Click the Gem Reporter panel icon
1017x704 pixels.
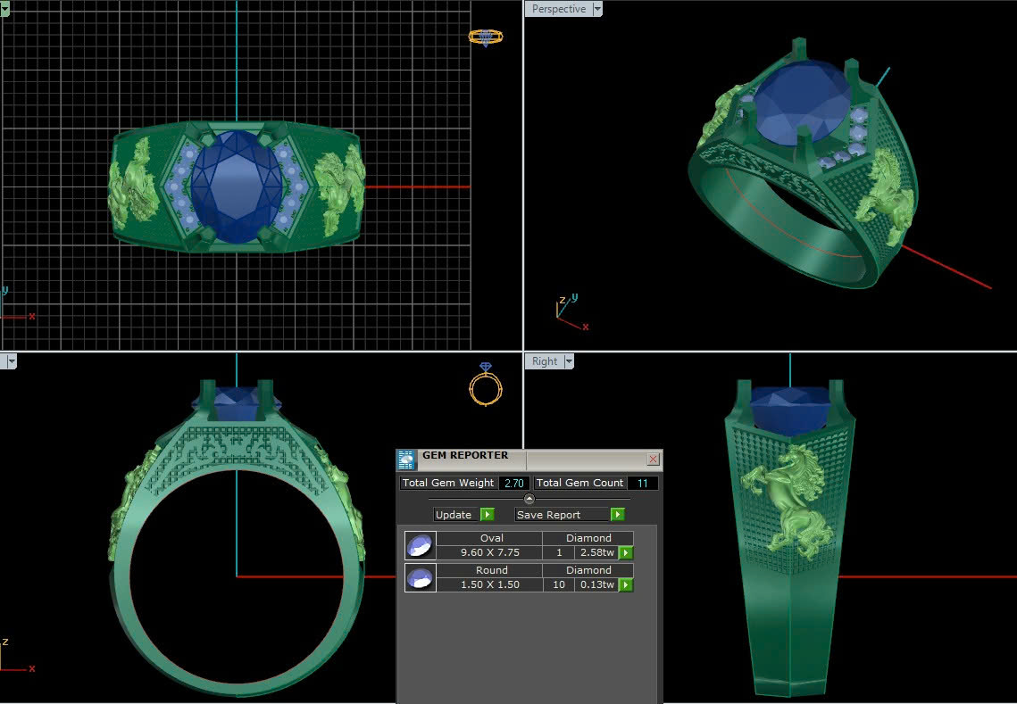coord(406,460)
